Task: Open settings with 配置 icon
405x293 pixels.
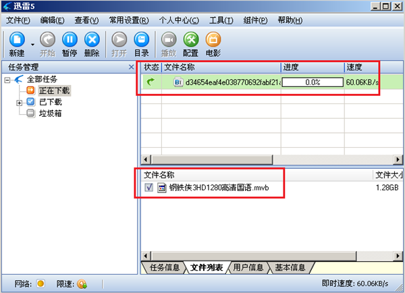Action: (x=191, y=40)
